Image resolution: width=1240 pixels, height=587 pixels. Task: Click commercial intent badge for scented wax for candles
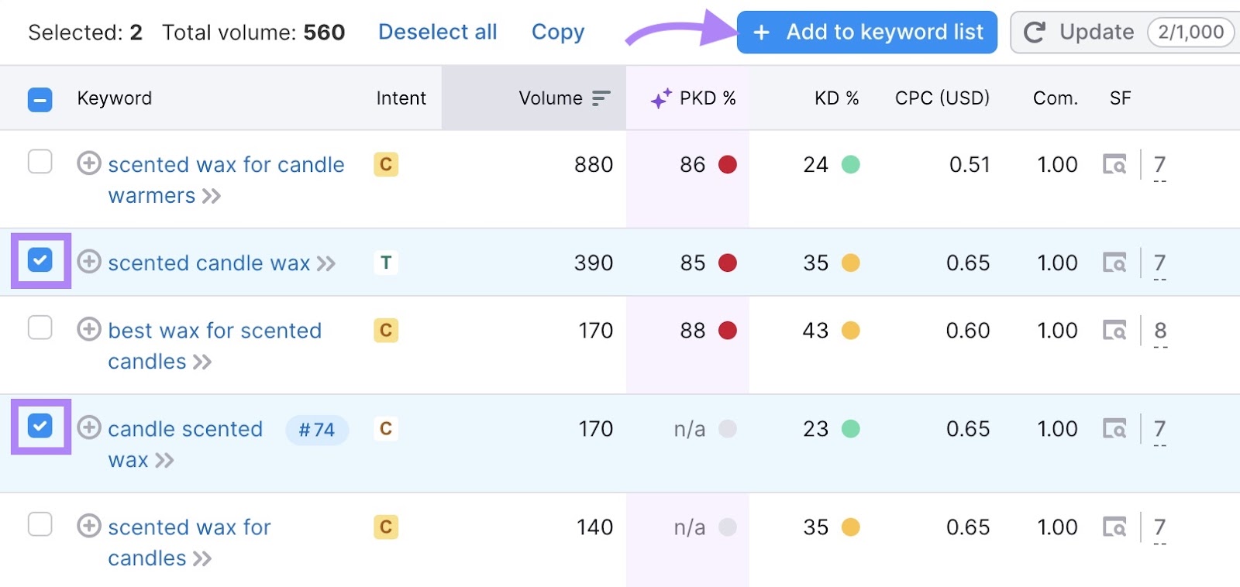click(386, 527)
